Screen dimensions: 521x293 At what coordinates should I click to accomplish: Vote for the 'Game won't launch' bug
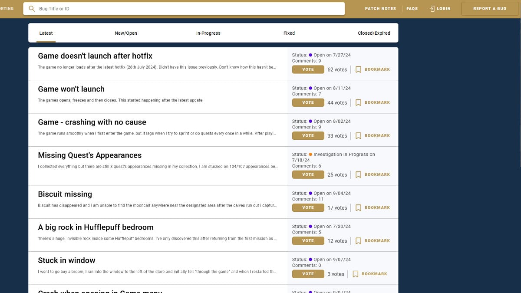click(x=308, y=102)
